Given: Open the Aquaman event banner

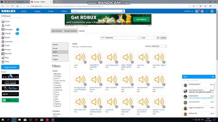Looking at the screenshot, I should (10, 76).
